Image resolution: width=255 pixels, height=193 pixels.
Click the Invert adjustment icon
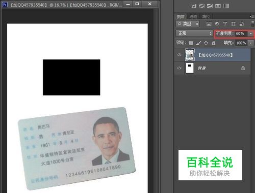pyautogui.click(x=193, y=6)
